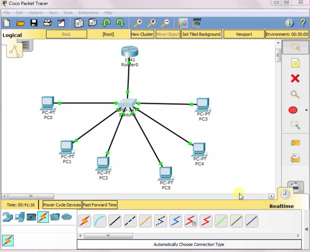Screen dimensions: 310x252
Task: Open the Custom Devices Dialog icon
Action: 197,23
